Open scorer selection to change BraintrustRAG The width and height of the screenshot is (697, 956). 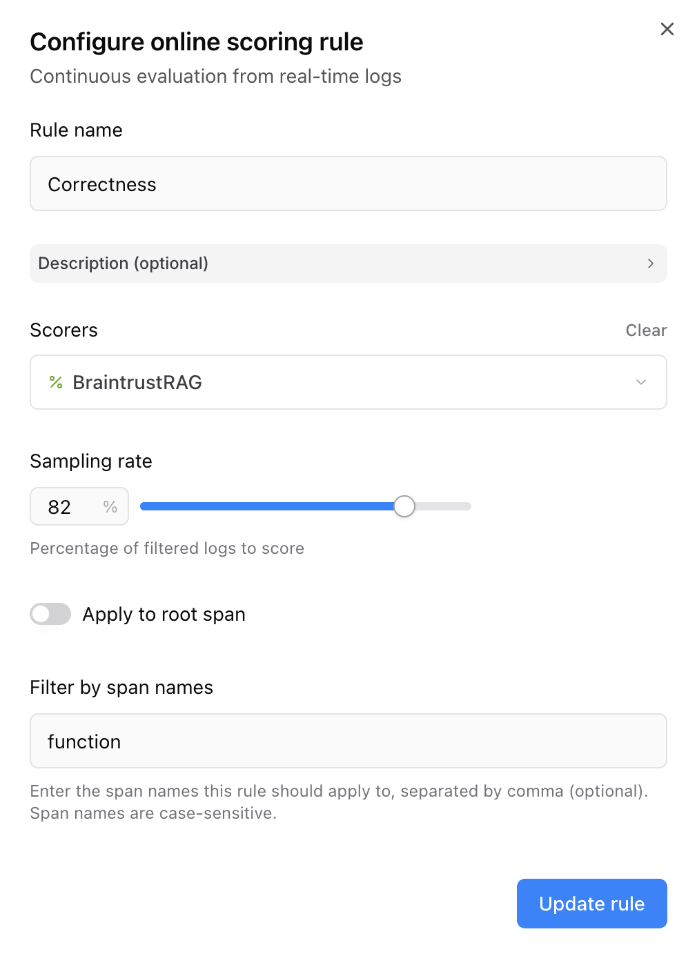pyautogui.click(x=348, y=382)
